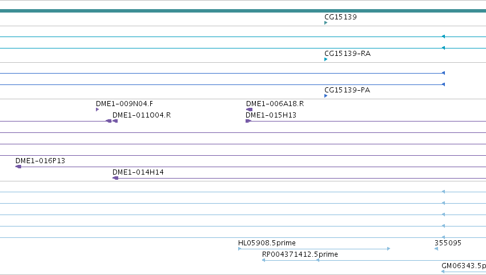Screen dimensions: 486x275
Task: Select the DME1-016P13 feature label
Action: (x=41, y=161)
